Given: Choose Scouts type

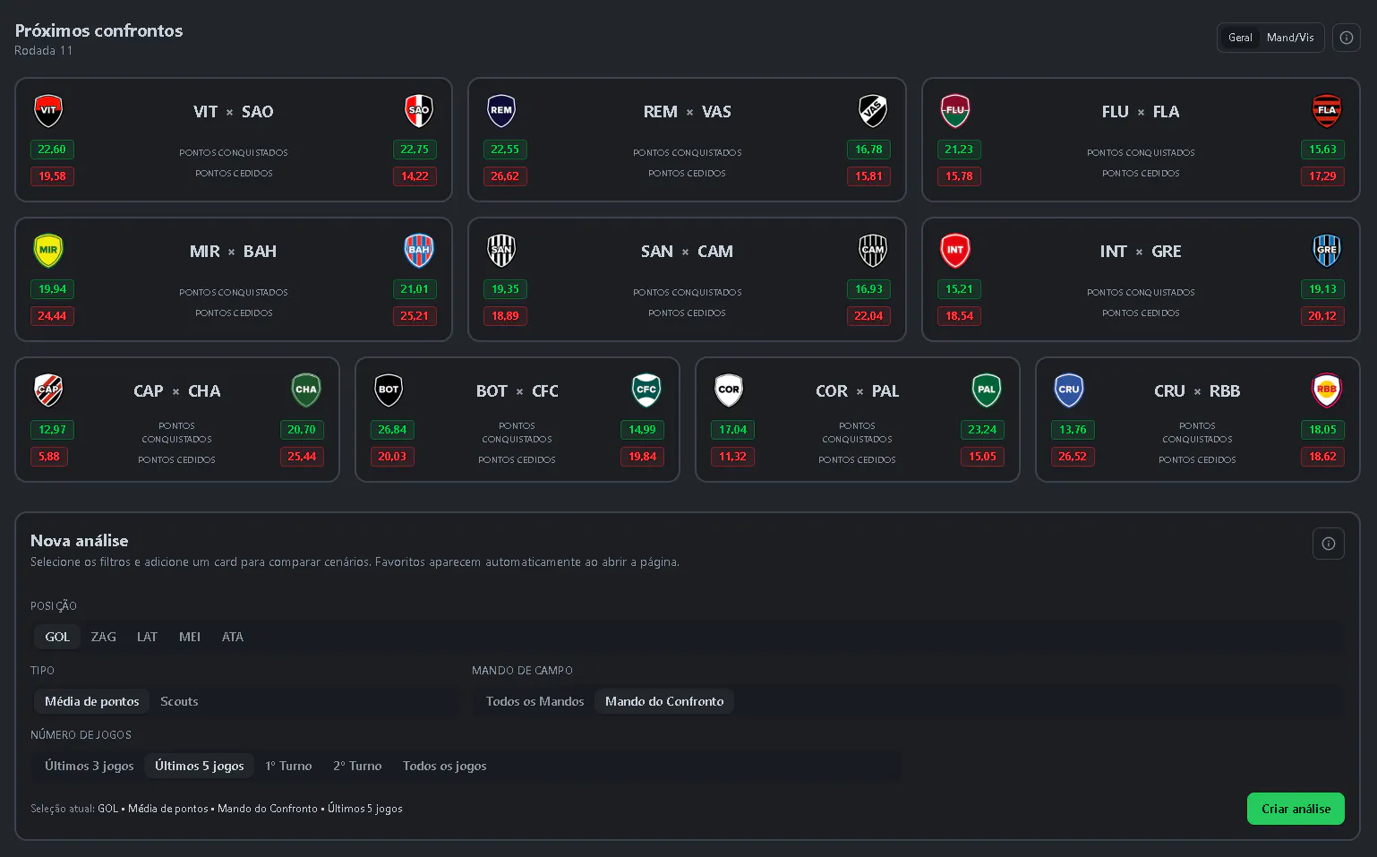Looking at the screenshot, I should pos(179,701).
